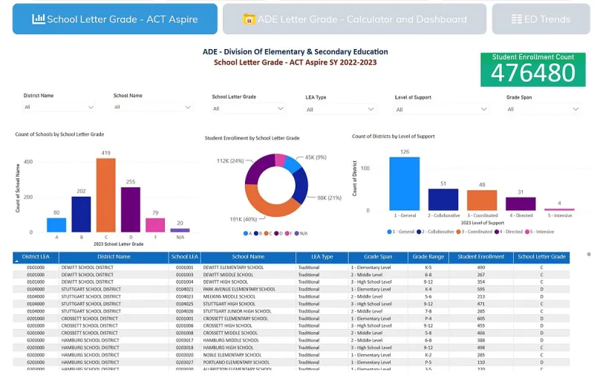Click 5 - Intensive legend item
The width and height of the screenshot is (594, 381).
coord(540,232)
